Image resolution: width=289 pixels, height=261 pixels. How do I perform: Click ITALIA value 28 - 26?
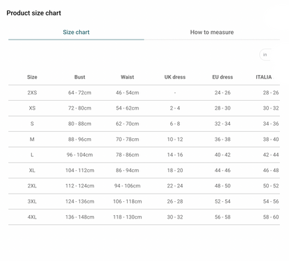pos(271,92)
